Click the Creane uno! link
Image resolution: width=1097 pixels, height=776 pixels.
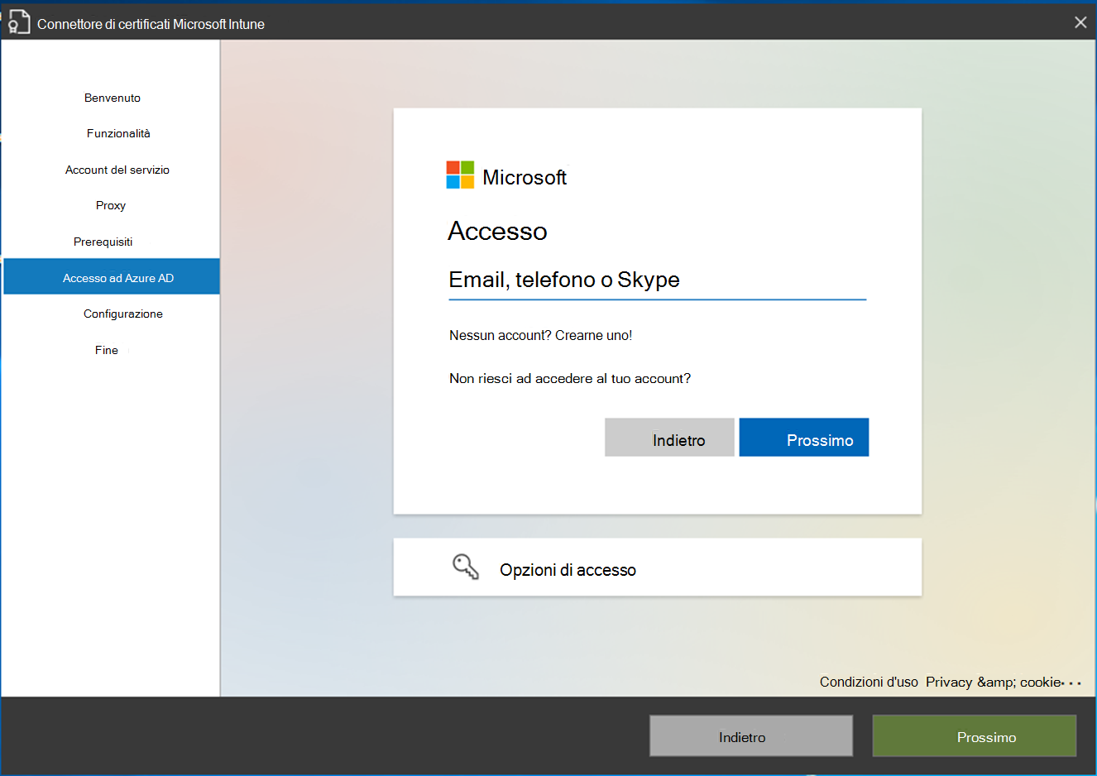593,335
